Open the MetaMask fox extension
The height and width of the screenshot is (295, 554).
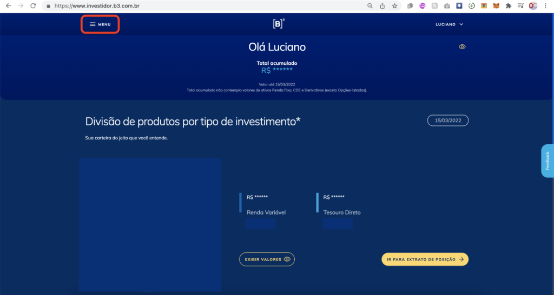[497, 6]
